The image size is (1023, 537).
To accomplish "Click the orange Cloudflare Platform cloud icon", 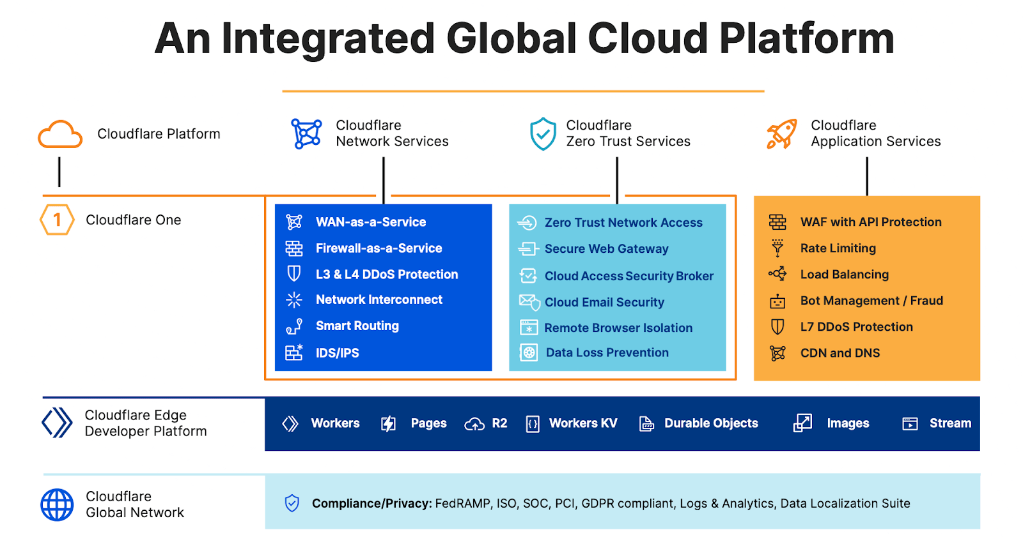I will pos(60,134).
